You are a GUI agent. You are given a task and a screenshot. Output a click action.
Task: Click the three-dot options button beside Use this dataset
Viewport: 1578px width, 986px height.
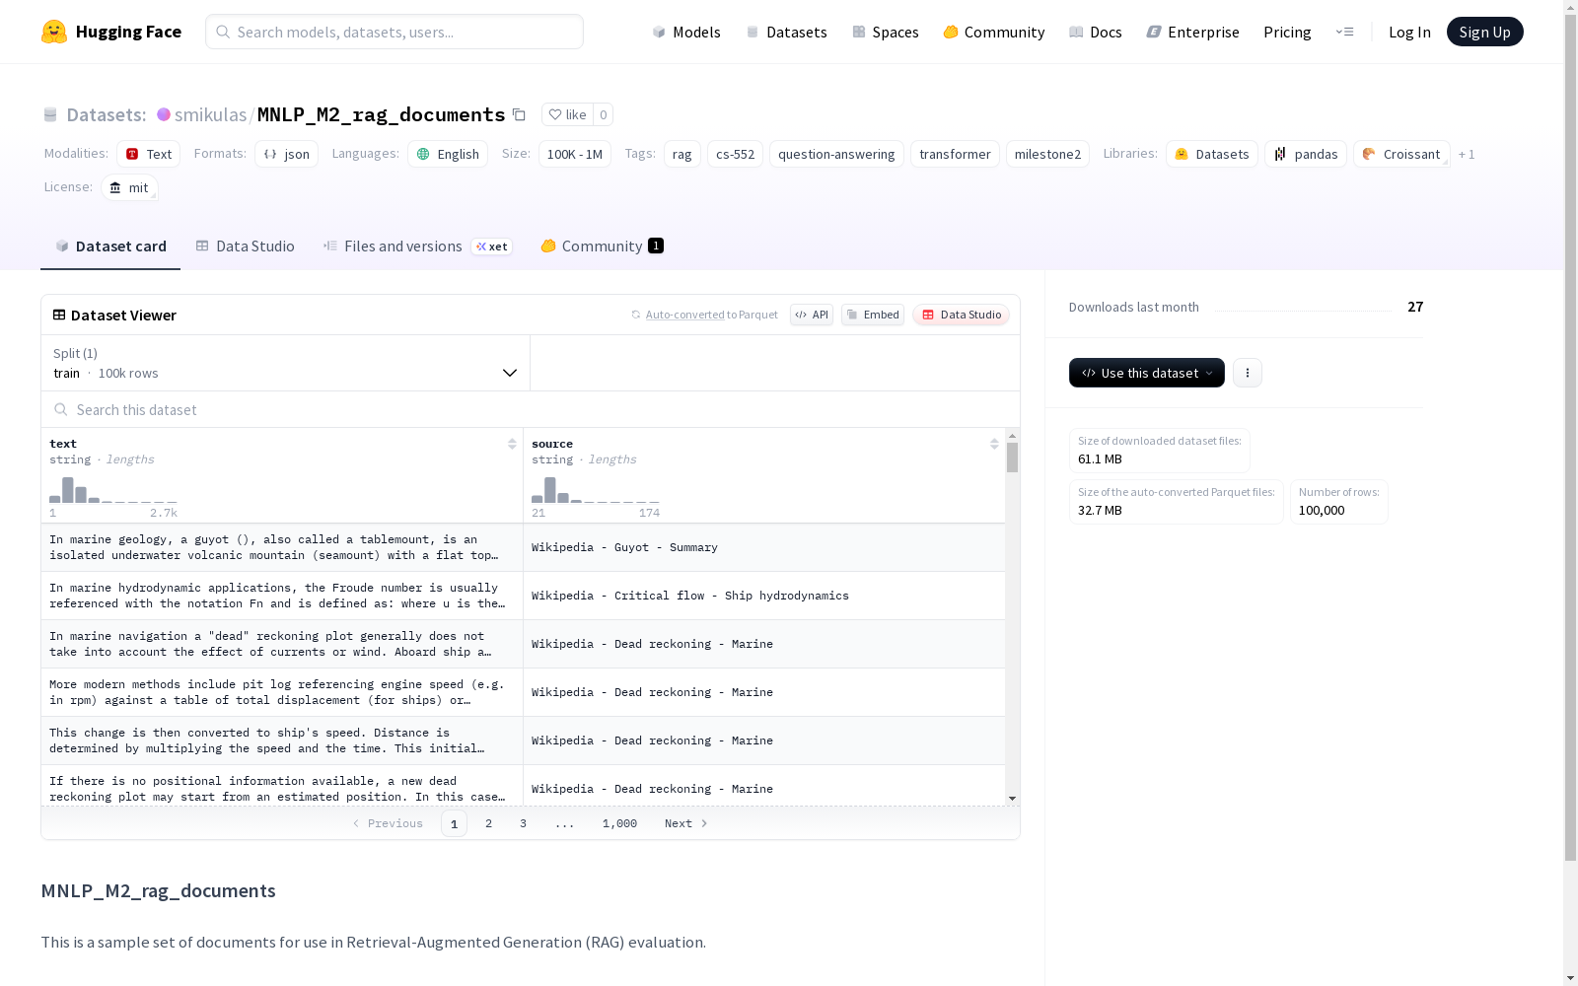coord(1248,373)
